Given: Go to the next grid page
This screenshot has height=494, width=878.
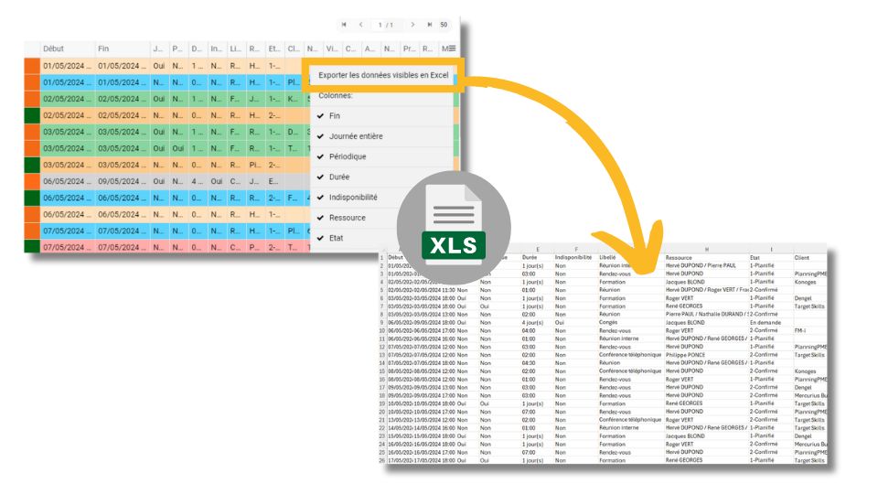Looking at the screenshot, I should tap(412, 25).
